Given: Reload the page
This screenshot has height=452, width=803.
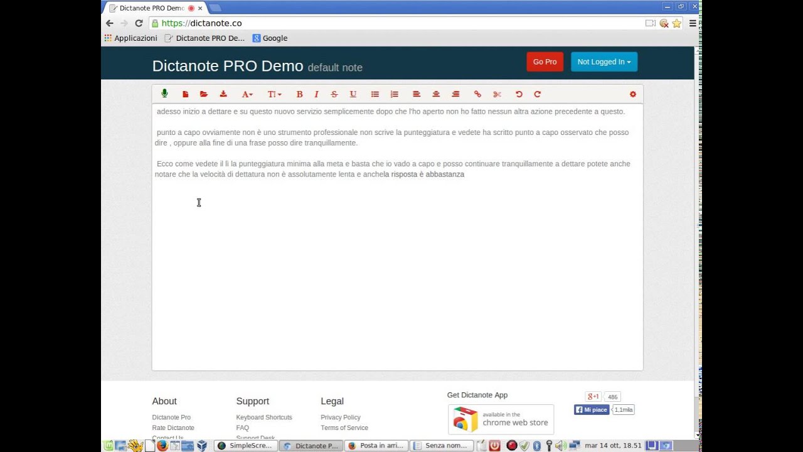Looking at the screenshot, I should pos(139,23).
